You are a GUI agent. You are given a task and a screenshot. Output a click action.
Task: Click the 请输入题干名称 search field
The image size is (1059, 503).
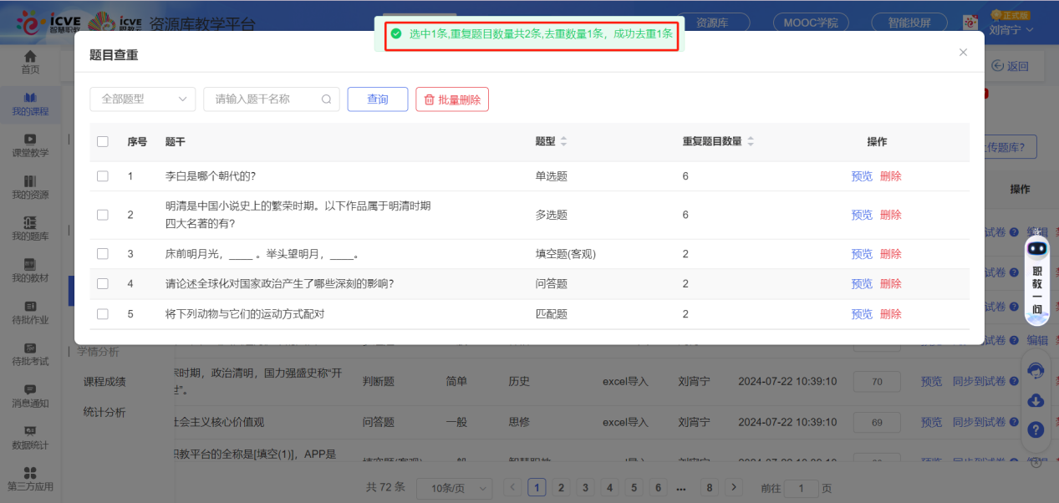[263, 99]
